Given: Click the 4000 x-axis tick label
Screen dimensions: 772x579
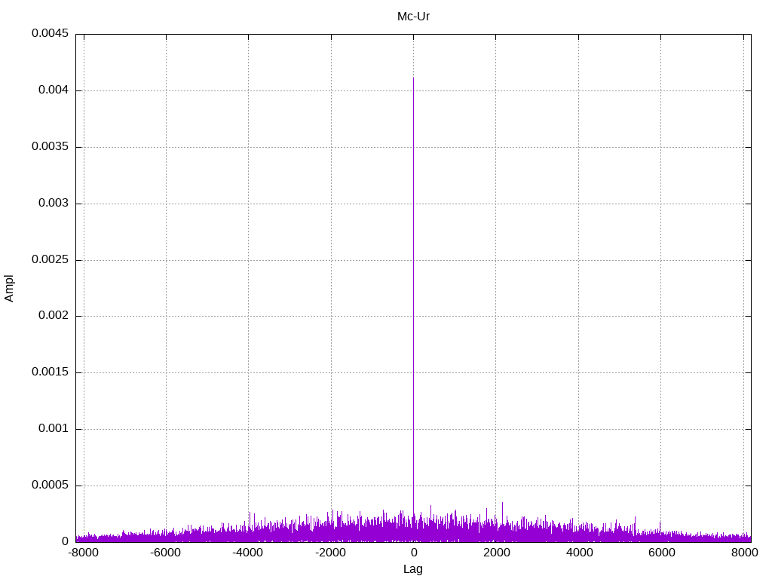Looking at the screenshot, I should 578,552.
